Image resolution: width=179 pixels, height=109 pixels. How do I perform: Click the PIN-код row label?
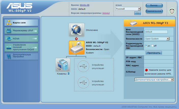pyautogui.click(x=131, y=62)
